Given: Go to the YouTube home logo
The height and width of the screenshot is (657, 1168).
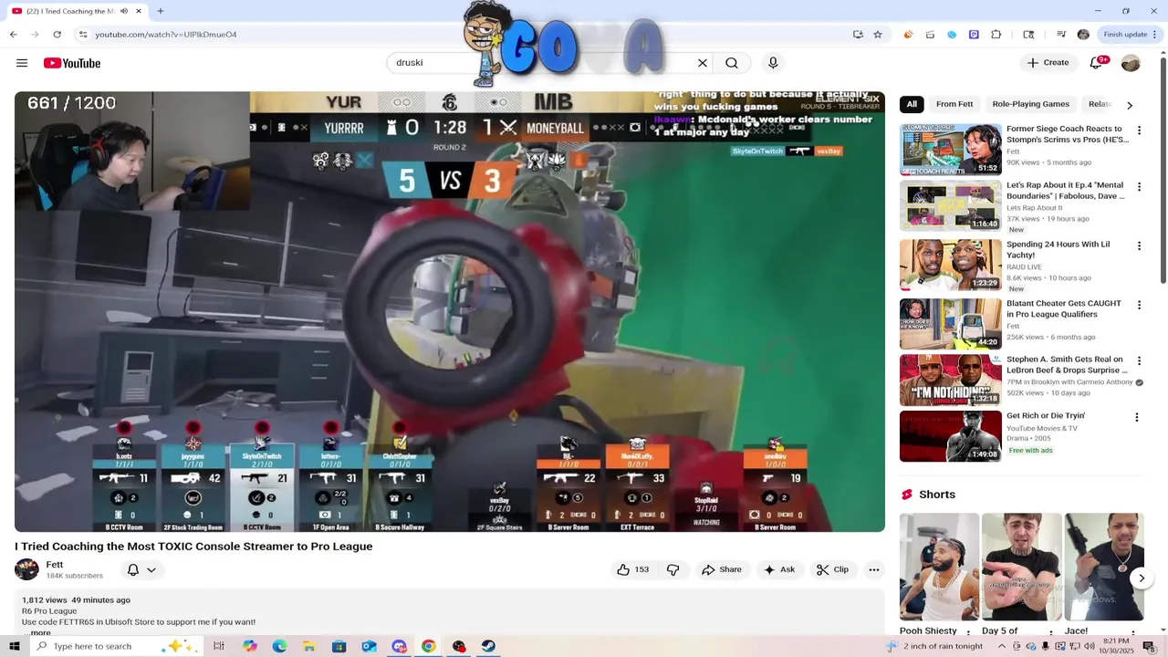Looking at the screenshot, I should [x=72, y=63].
